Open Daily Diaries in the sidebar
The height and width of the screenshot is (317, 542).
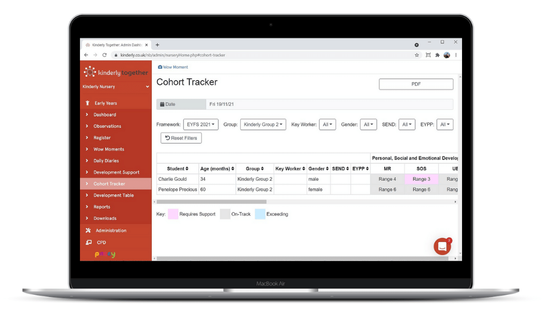[x=116, y=161]
